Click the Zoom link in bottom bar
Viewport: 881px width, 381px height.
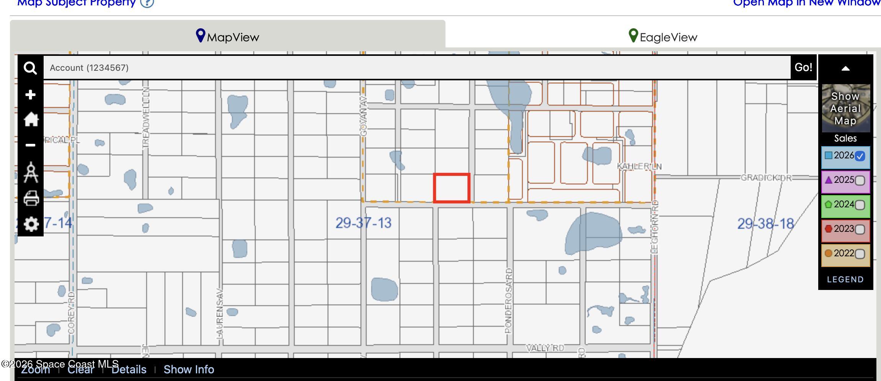click(35, 370)
